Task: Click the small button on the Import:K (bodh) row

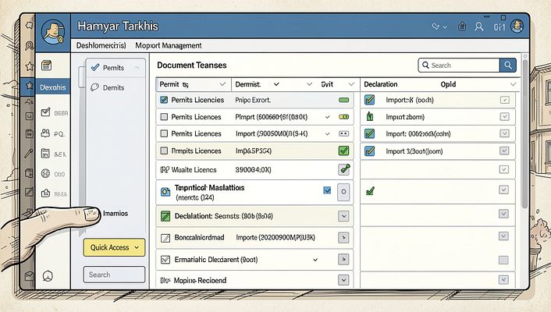Action: (x=505, y=100)
